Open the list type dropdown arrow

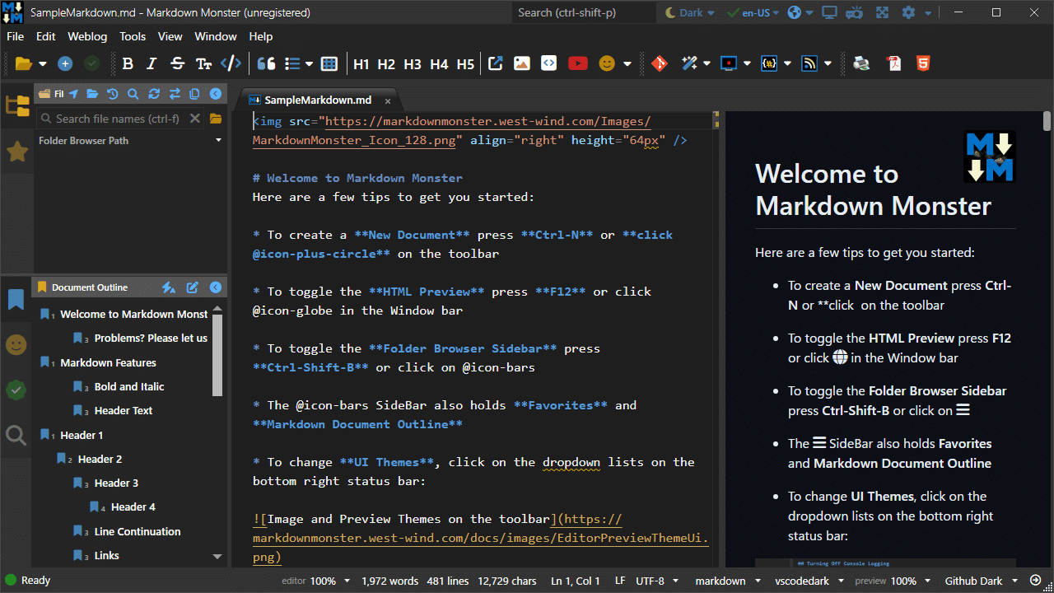[x=310, y=63]
